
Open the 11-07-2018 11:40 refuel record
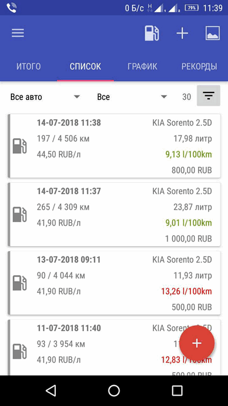(114, 348)
